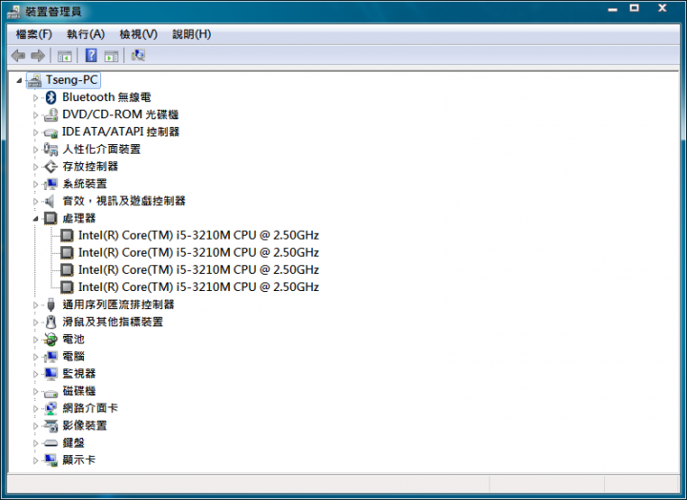Click the Bluetooth 無線電 icon
687x500 pixels.
point(51,97)
